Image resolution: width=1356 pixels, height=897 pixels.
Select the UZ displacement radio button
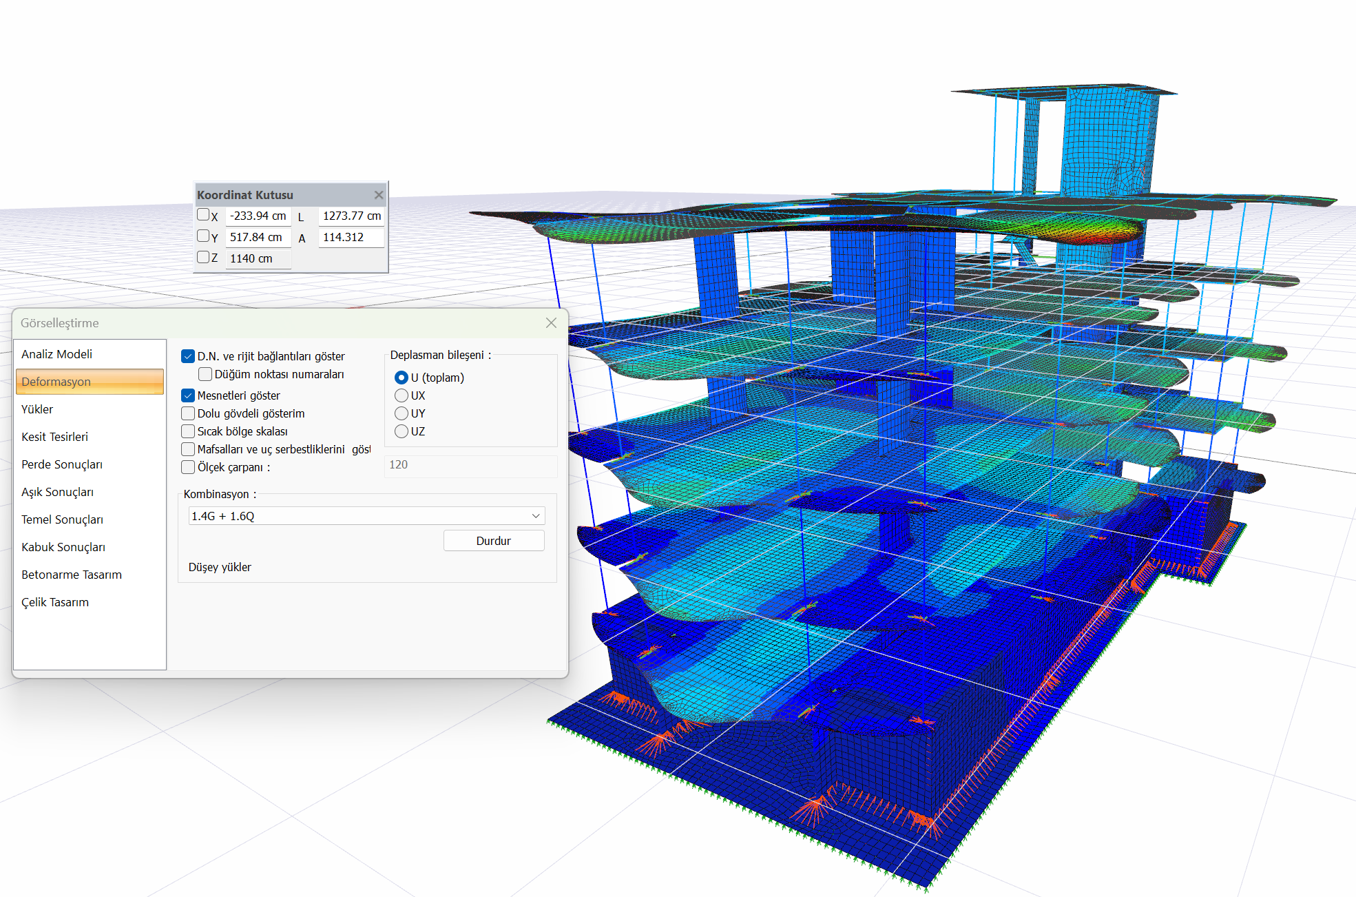[x=401, y=431]
